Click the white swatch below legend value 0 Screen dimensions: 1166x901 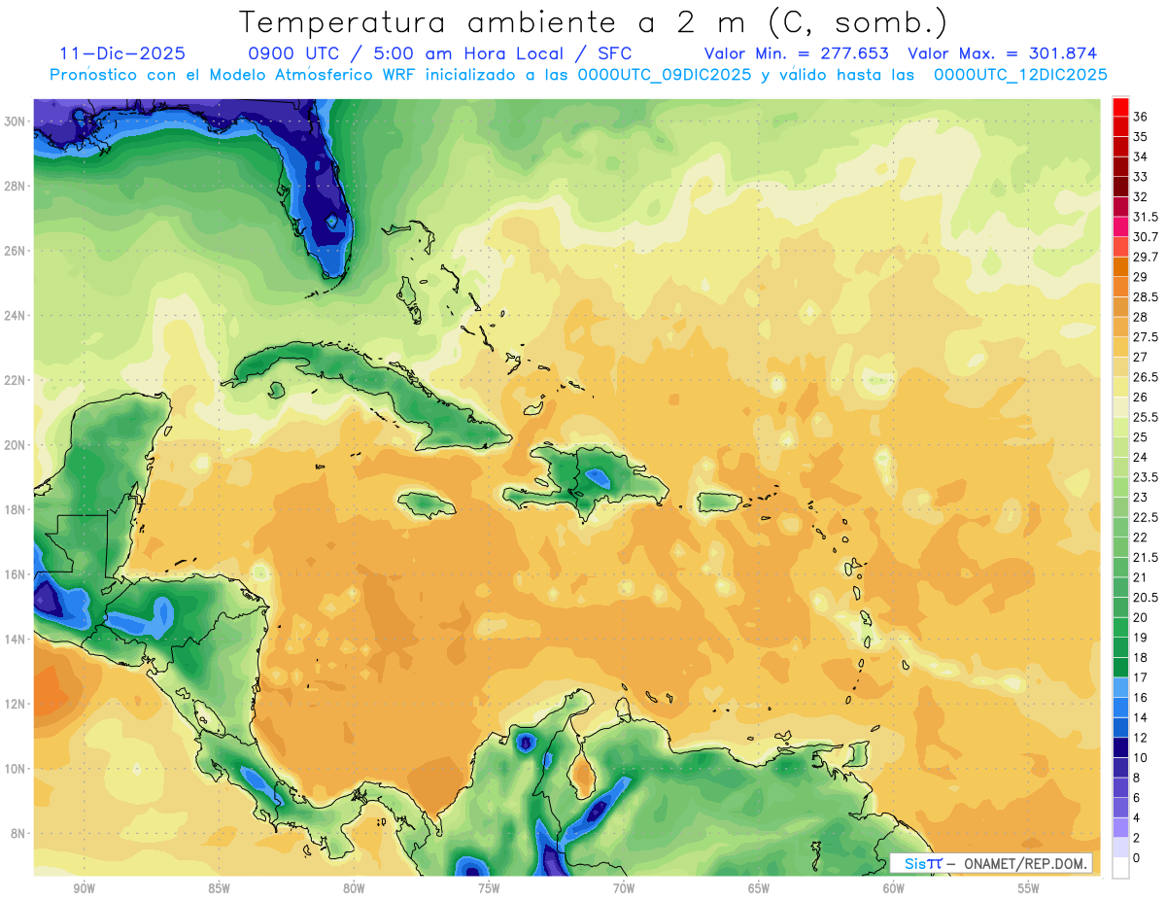1120,868
